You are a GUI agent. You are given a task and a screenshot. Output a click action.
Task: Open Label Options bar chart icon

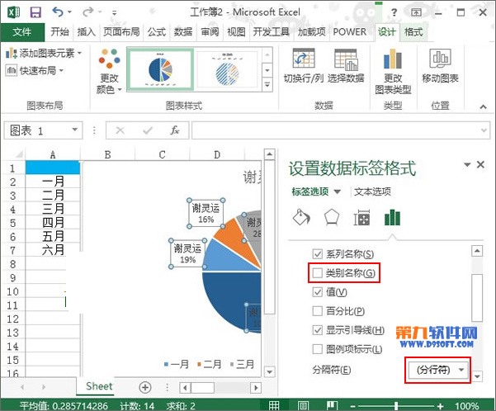click(392, 218)
